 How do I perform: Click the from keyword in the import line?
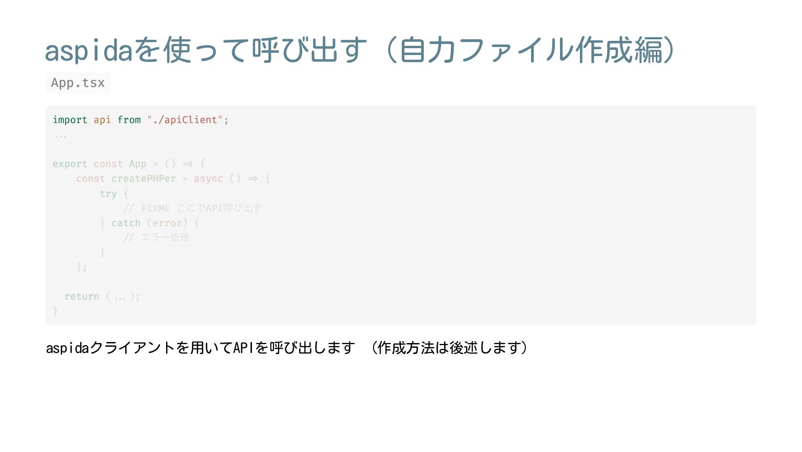[x=129, y=120]
